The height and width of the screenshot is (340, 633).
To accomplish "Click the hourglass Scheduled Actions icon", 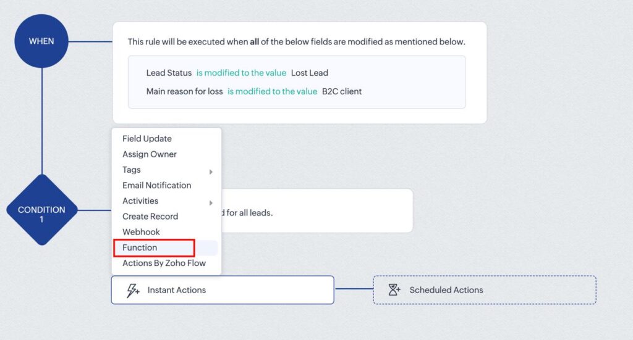I will 394,289.
